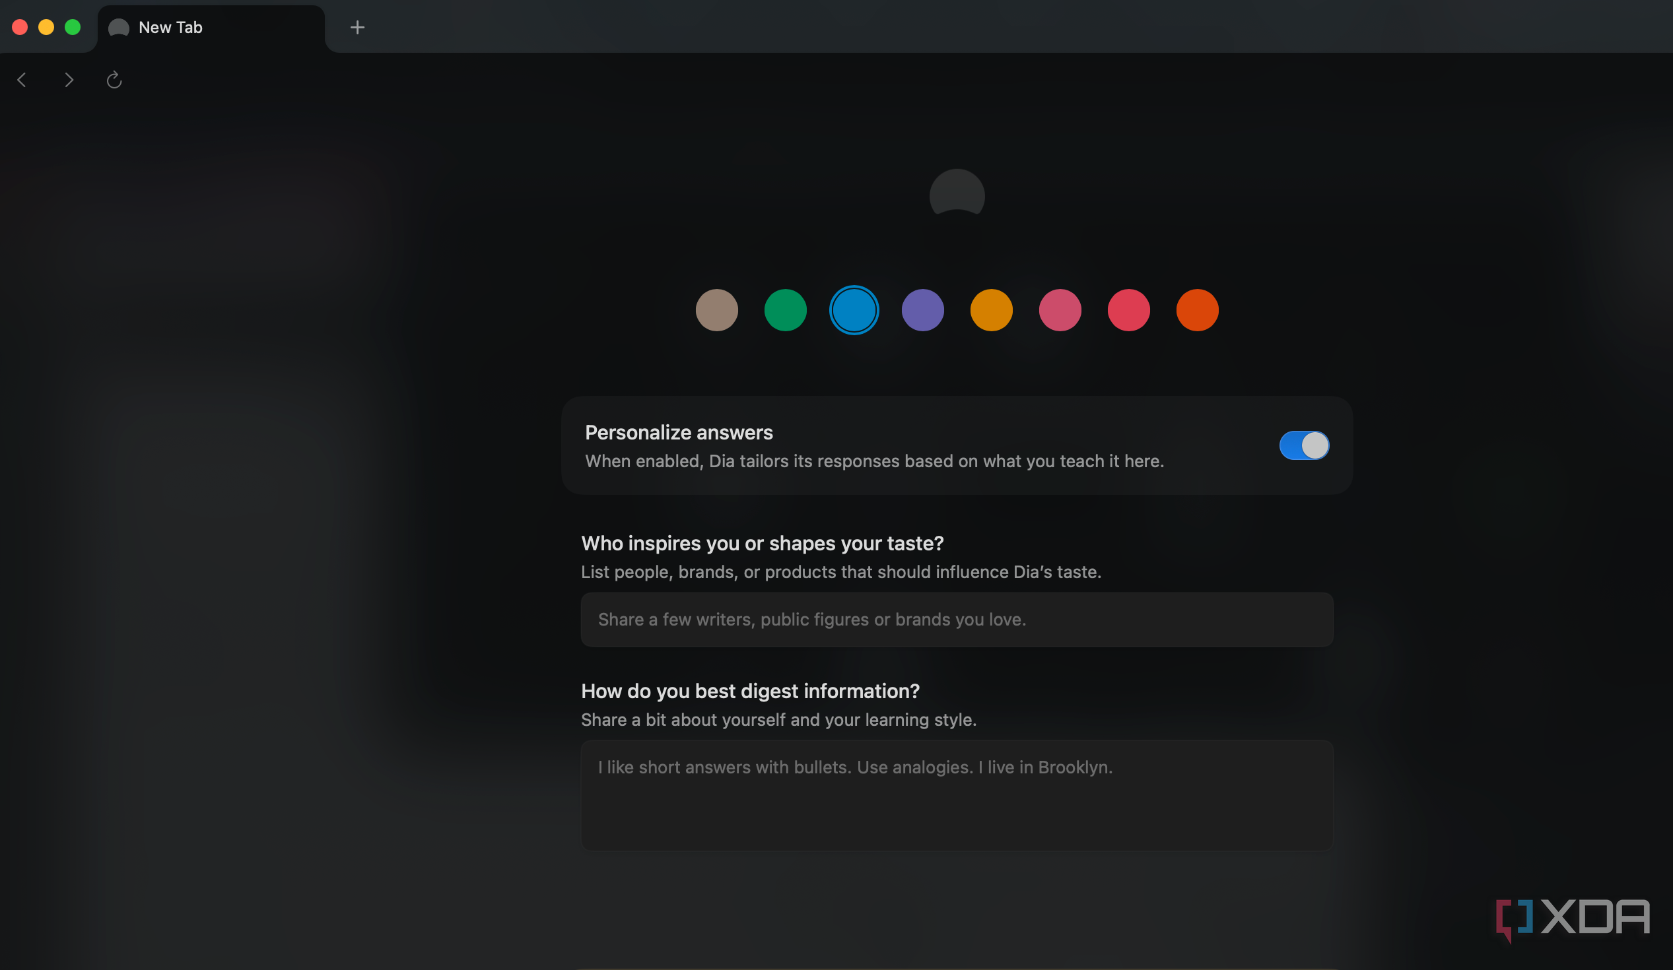
Task: Click 'List people, brands, or products' description
Action: (841, 572)
